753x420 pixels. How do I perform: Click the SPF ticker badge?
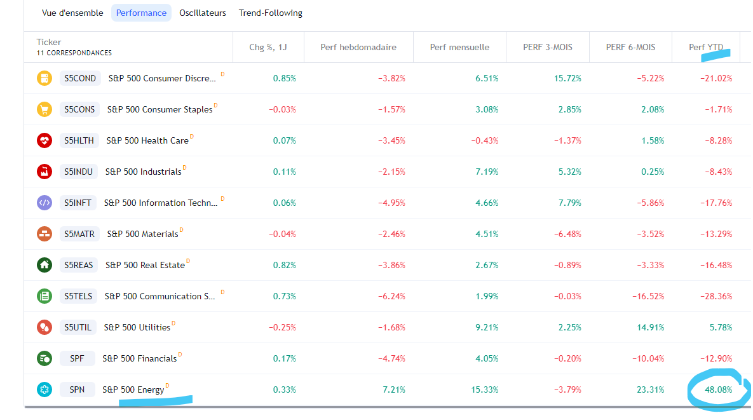point(77,358)
